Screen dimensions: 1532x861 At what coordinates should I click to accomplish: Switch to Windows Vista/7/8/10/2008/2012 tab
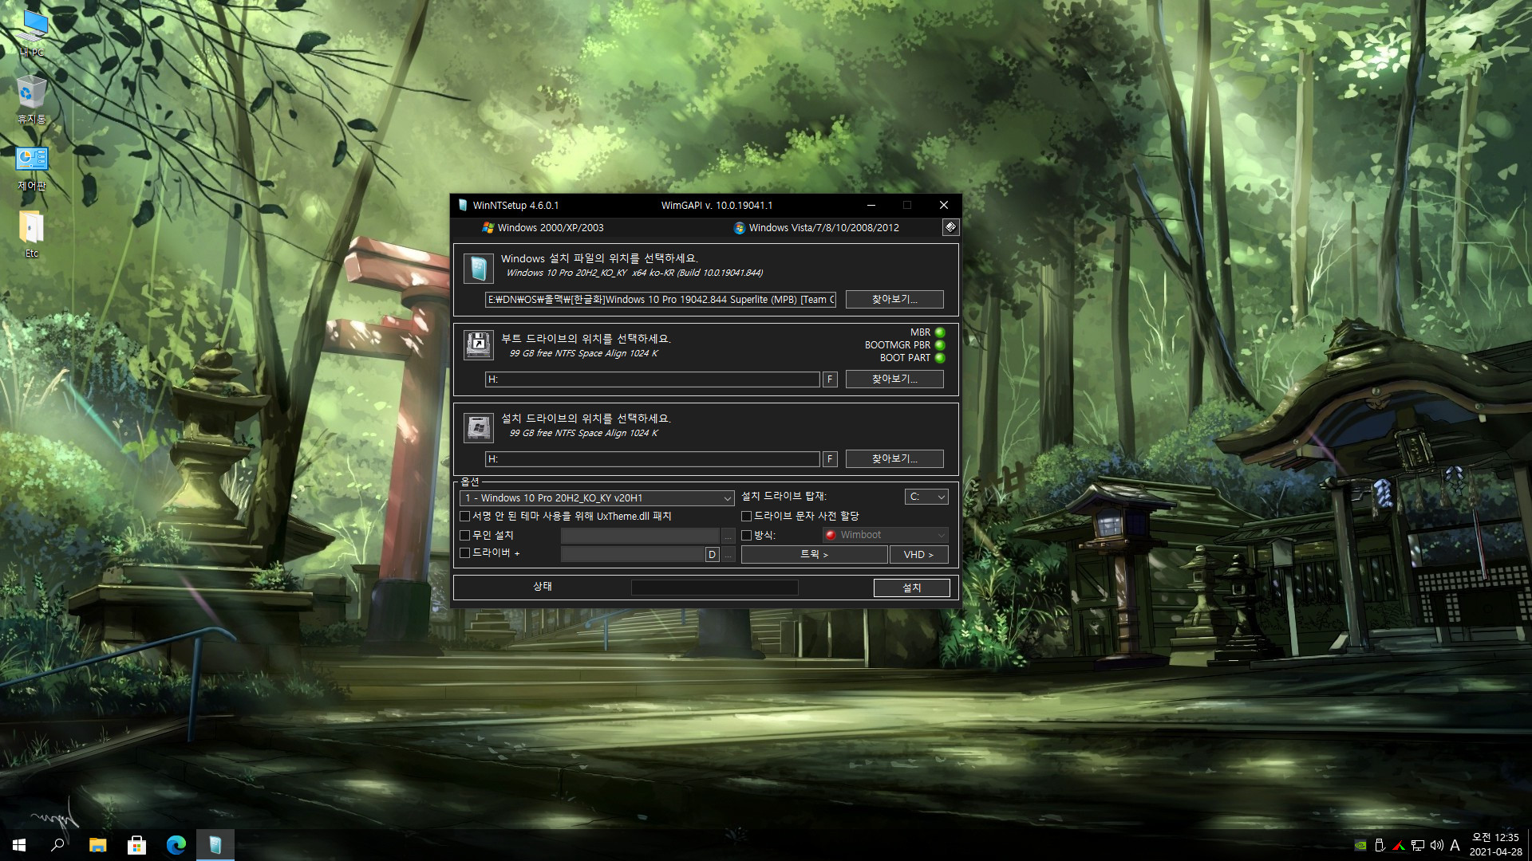tap(816, 228)
